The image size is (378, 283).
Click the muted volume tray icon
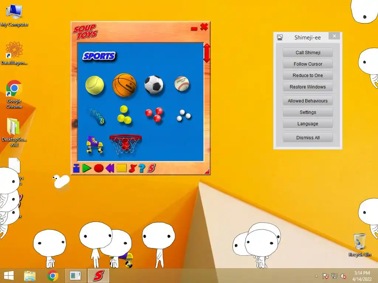click(x=343, y=276)
